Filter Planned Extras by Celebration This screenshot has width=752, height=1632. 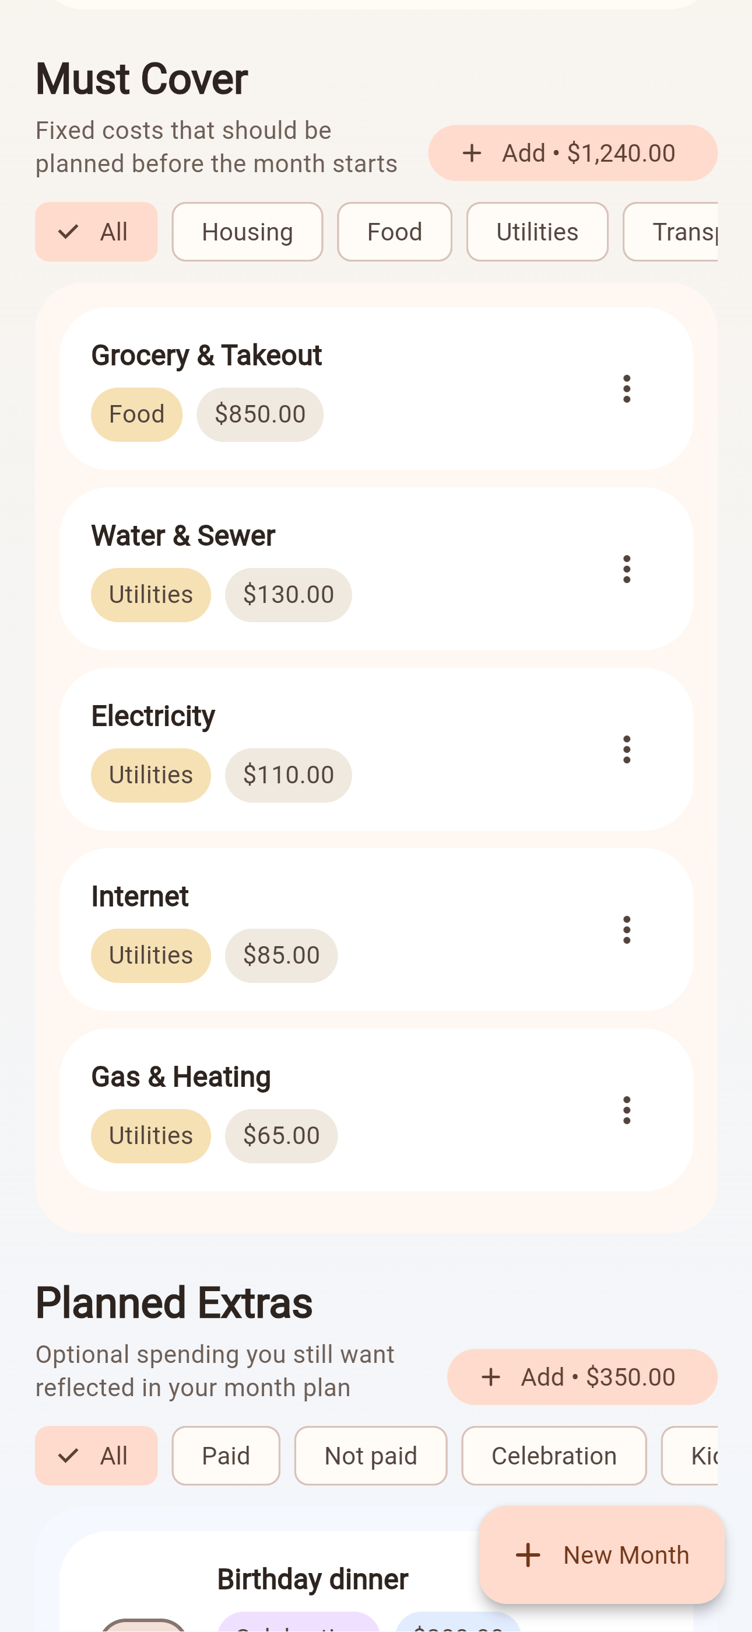(x=553, y=1456)
